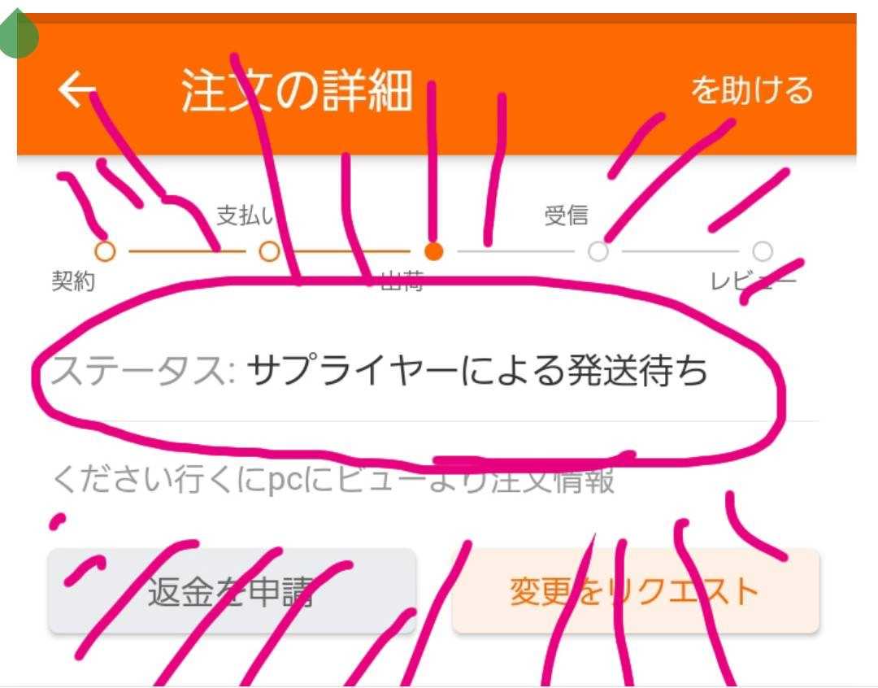Click the ステータス label text
Screen dimensions: 878x688
(143, 371)
